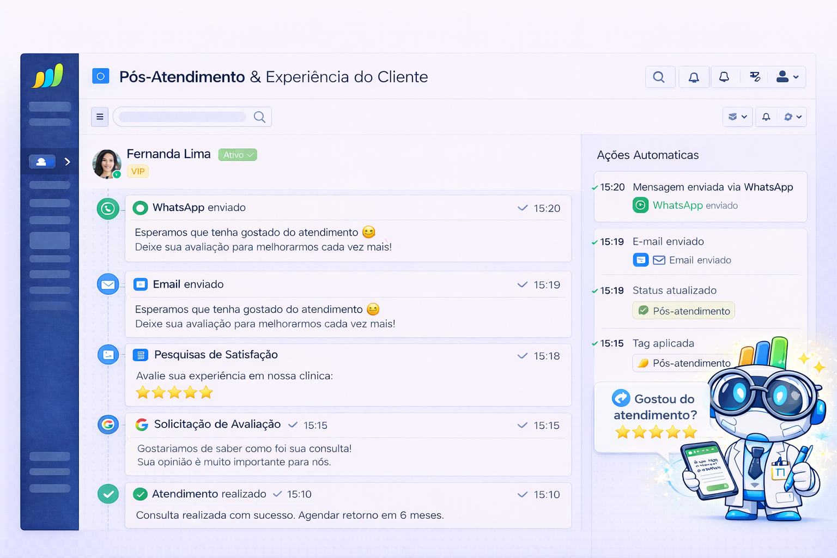This screenshot has height=558, width=837.
Task: Open the search icon in the top bar
Action: pos(660,76)
